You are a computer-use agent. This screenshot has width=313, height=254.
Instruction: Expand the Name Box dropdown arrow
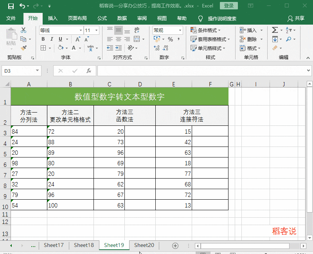click(x=37, y=71)
